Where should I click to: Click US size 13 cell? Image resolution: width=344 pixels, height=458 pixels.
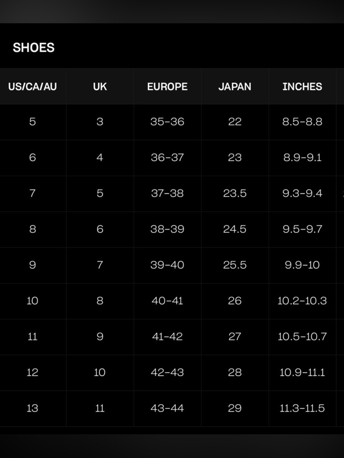(x=32, y=408)
